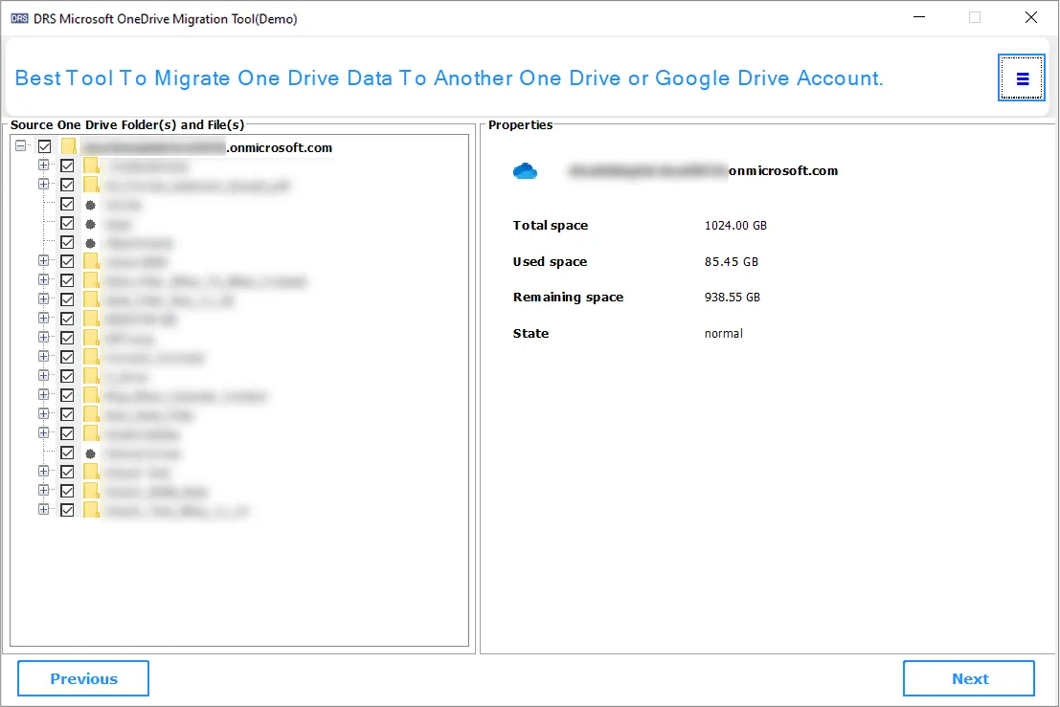Select the root account name ending .onmicrosoft.com
Screen dimensions: 1060x707
(208, 147)
